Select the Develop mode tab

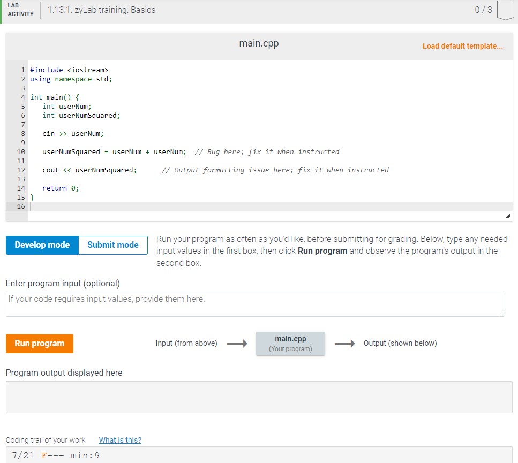[41, 245]
